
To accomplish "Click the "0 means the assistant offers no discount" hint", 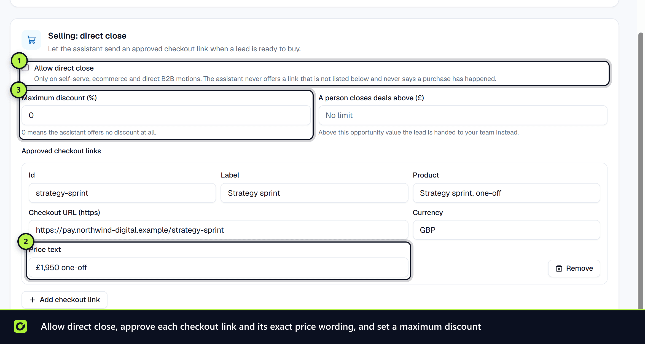I will (89, 132).
